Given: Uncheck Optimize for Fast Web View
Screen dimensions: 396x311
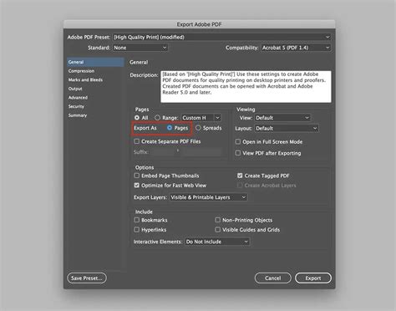Looking at the screenshot, I should [x=137, y=186].
